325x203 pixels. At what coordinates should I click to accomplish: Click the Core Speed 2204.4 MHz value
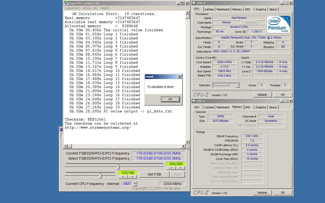pyautogui.click(x=224, y=62)
